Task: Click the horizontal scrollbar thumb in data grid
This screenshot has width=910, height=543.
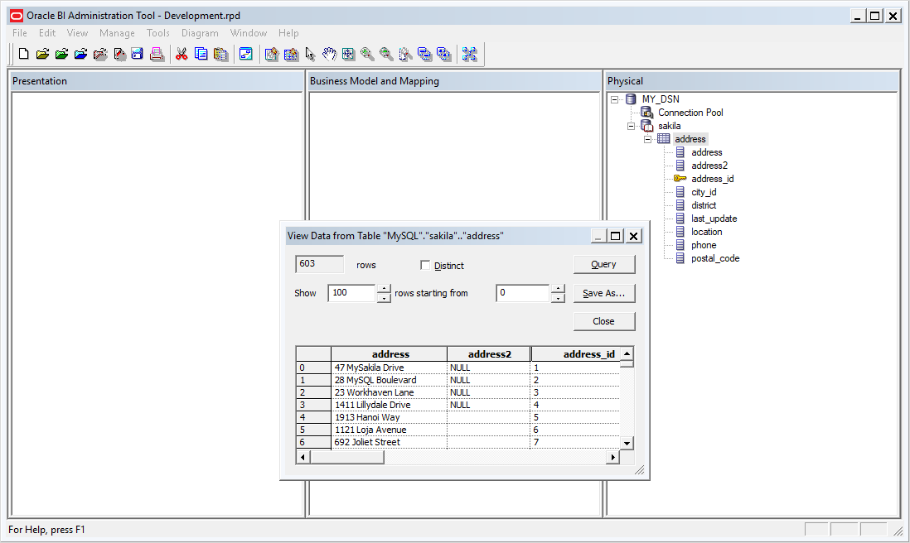Action: point(347,457)
